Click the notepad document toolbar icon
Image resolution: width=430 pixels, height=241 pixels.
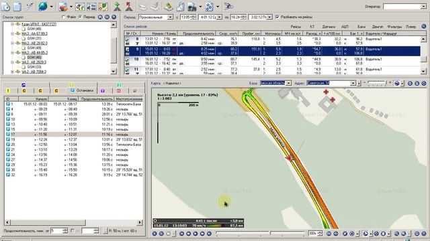[17, 6]
